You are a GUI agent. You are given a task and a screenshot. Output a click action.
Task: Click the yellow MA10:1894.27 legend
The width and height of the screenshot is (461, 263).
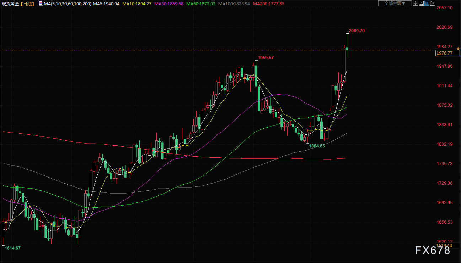138,4
